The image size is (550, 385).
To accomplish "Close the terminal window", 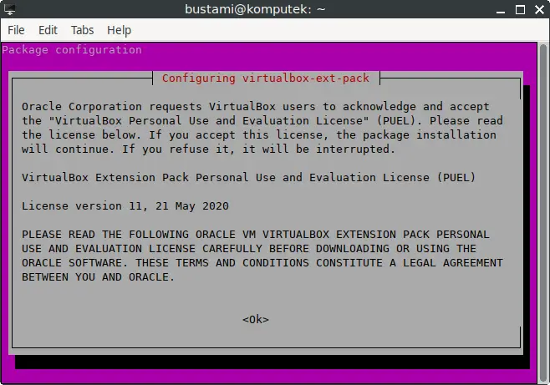I will [539, 9].
